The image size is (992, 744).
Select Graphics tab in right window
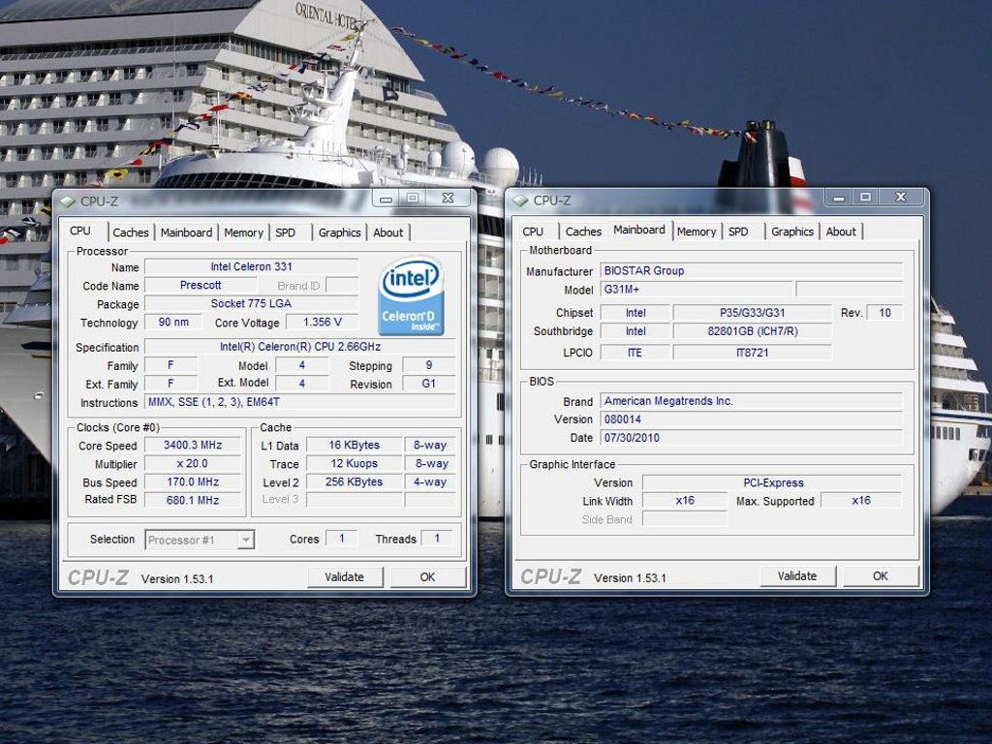coord(791,232)
